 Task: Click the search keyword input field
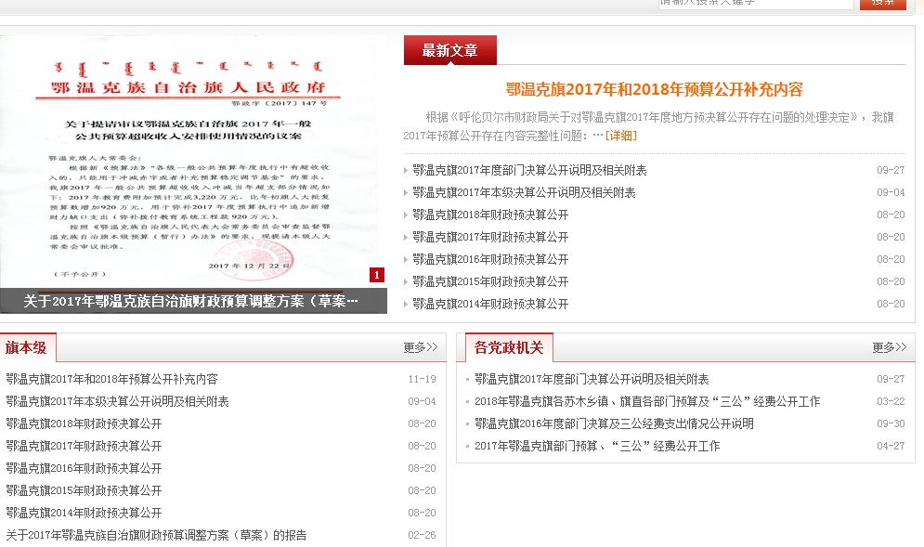tap(755, 3)
